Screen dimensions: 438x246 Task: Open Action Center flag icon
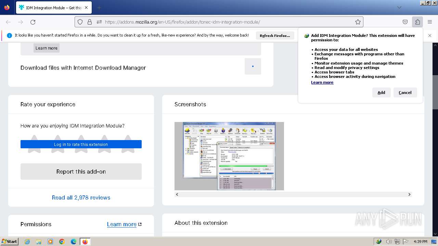pyautogui.click(x=405, y=242)
